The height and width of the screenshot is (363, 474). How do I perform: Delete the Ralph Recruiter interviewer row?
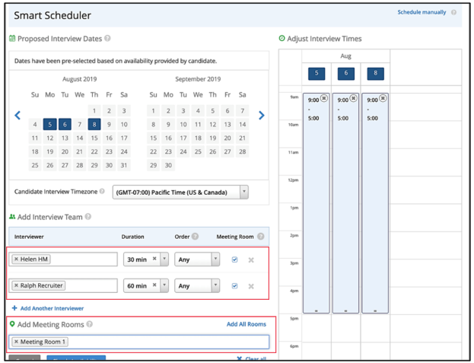251,286
